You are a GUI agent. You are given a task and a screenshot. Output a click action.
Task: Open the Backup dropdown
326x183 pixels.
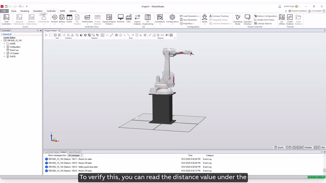(x=62, y=24)
